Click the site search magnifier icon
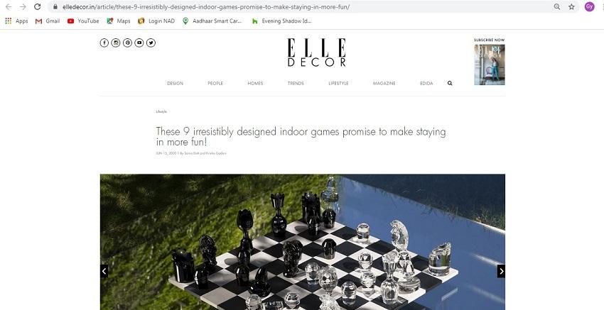 tap(450, 83)
